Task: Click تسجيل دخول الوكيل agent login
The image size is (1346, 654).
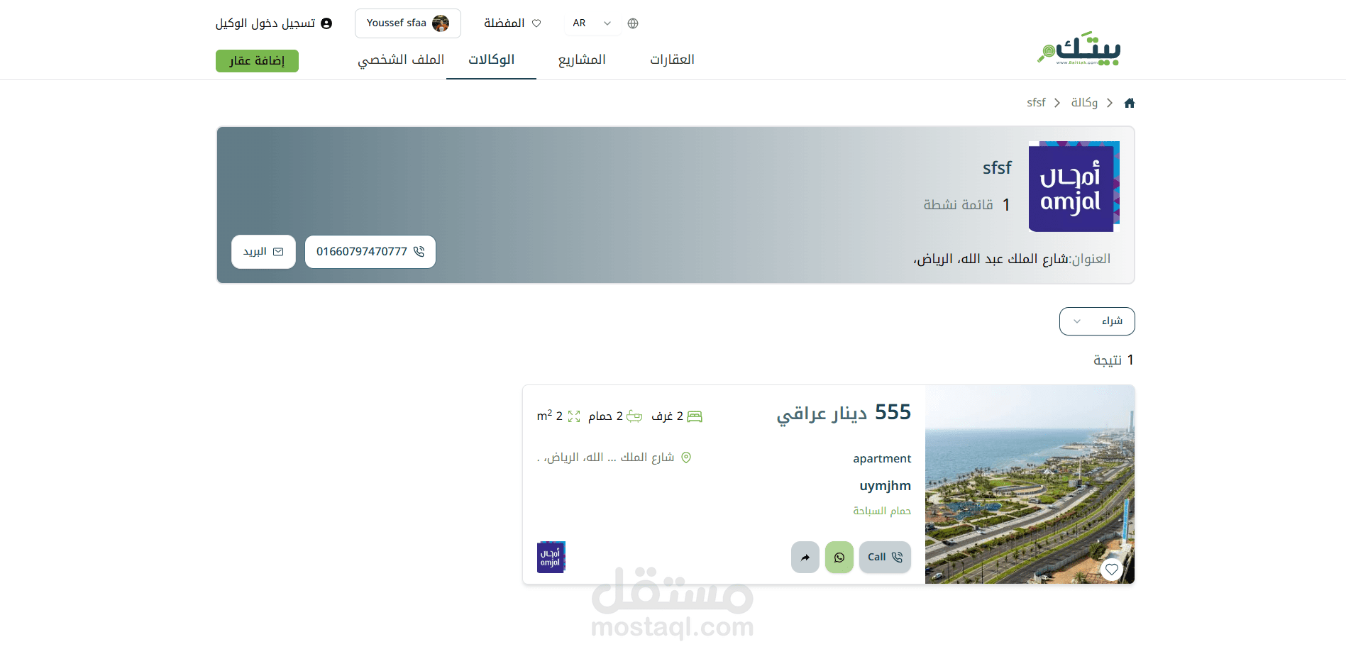Action: tap(274, 23)
